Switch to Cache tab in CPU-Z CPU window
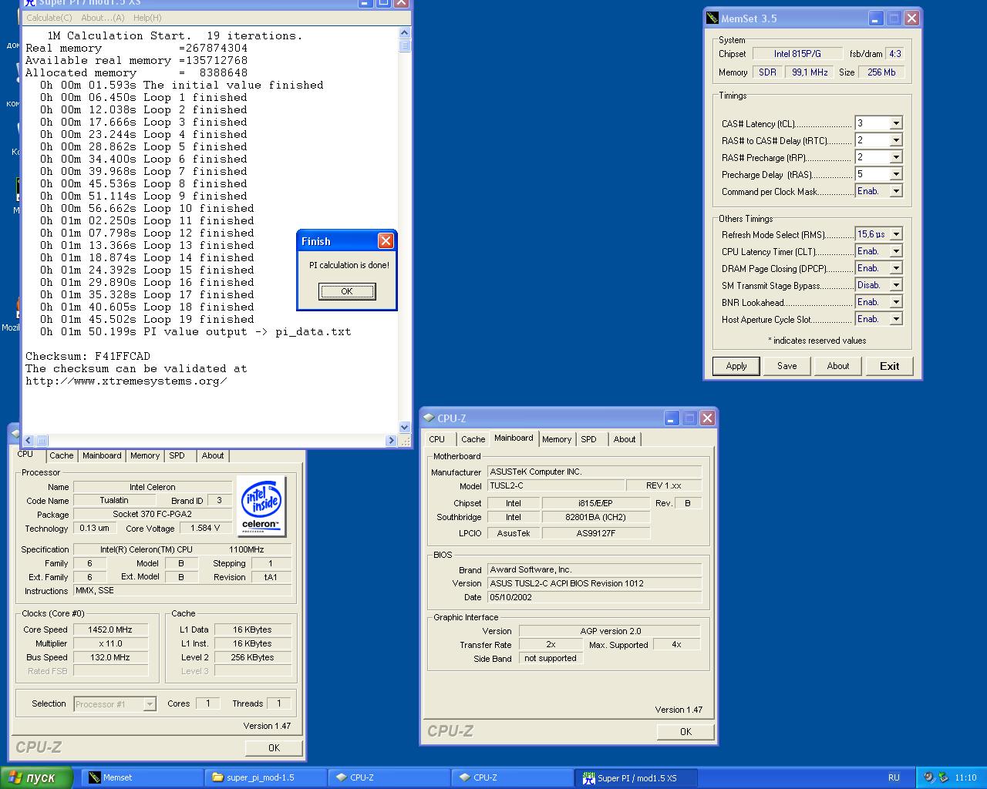Viewport: 987px width, 789px height. tap(62, 455)
